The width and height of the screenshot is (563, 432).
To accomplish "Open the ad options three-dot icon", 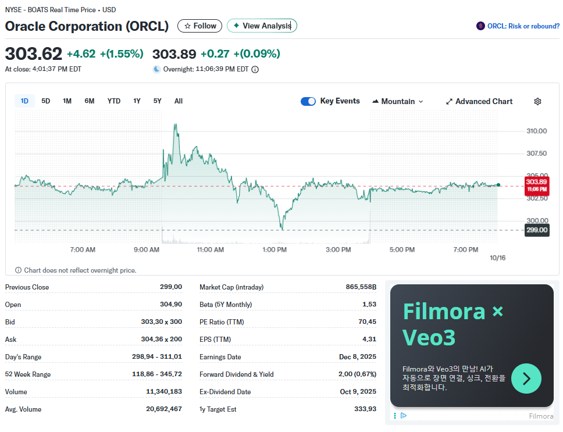I will tap(395, 416).
